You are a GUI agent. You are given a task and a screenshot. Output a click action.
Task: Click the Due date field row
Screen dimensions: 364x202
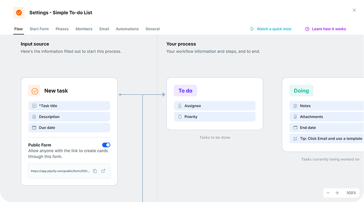[69, 128]
